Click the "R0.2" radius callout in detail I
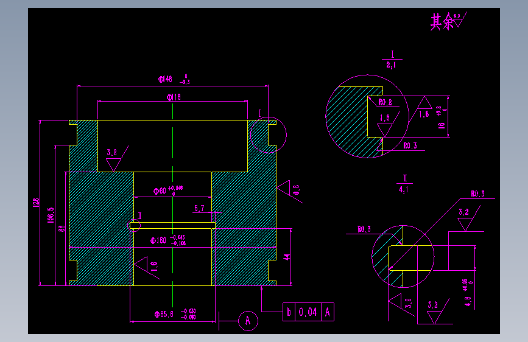 click(385, 102)
